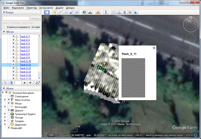Click the search magnifier below the Places list

coord(6,82)
